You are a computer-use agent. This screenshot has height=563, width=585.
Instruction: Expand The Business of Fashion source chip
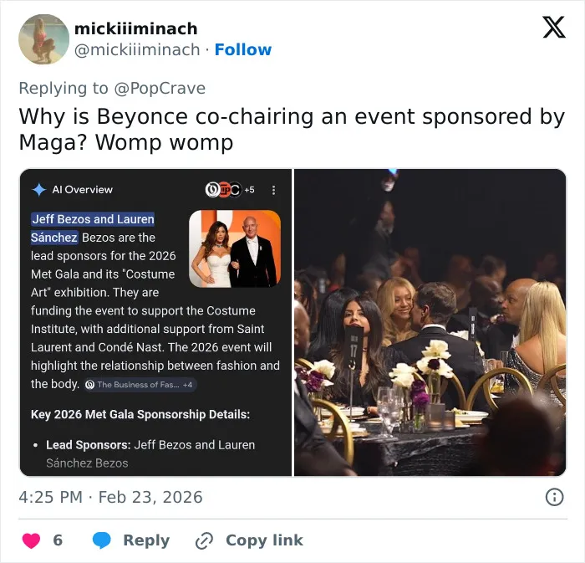tap(140, 385)
